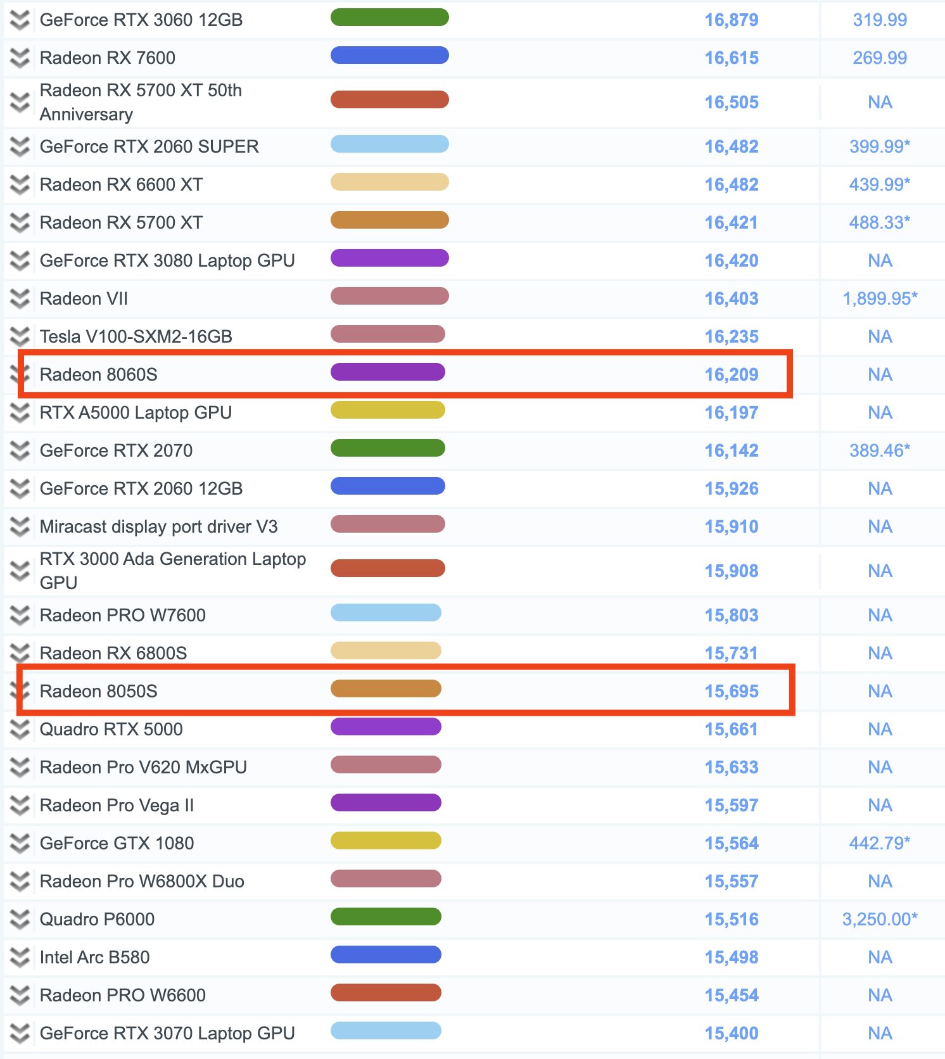Open the Radeon 8060S link
Image resolution: width=945 pixels, height=1059 pixels.
pos(98,375)
